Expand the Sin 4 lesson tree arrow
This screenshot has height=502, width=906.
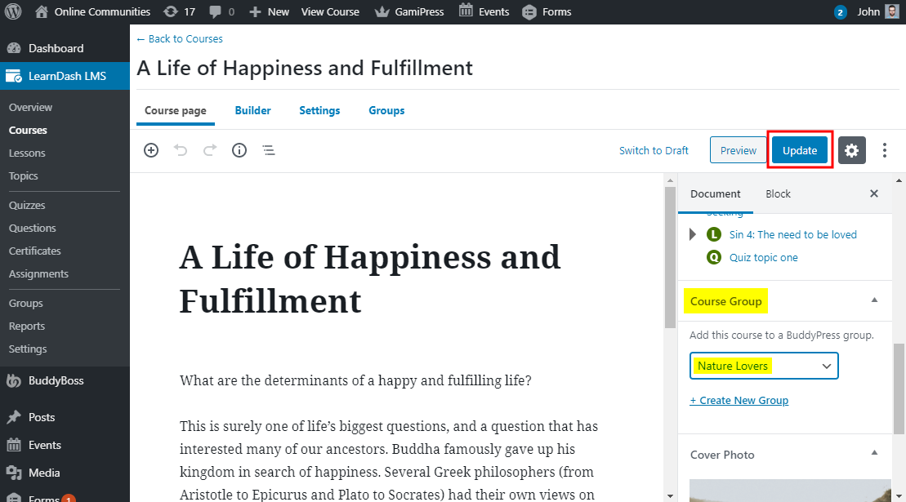click(694, 234)
